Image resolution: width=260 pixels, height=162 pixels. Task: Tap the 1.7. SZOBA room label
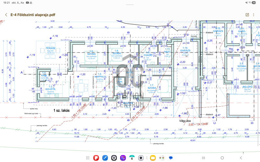click(x=152, y=87)
